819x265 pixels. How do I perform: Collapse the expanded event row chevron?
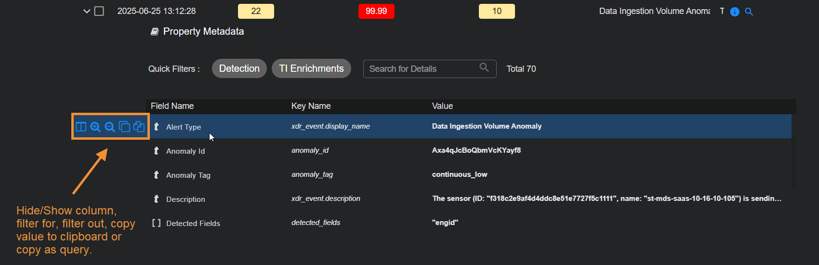pyautogui.click(x=87, y=11)
